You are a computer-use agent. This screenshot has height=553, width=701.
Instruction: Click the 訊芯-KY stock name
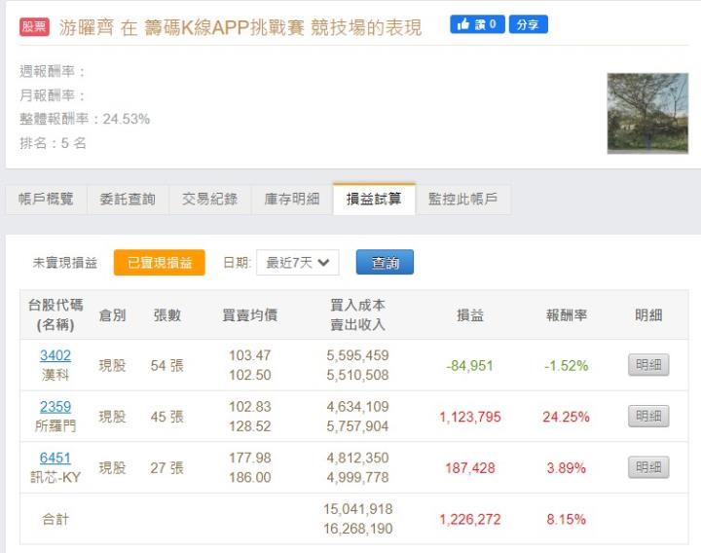click(x=55, y=477)
